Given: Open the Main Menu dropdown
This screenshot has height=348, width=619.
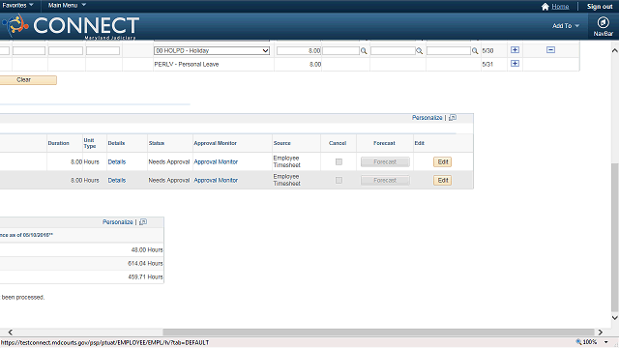Looking at the screenshot, I should 67,5.
